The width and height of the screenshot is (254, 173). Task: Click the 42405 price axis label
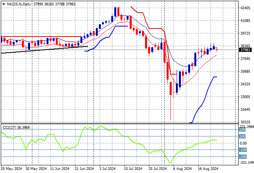click(x=245, y=8)
